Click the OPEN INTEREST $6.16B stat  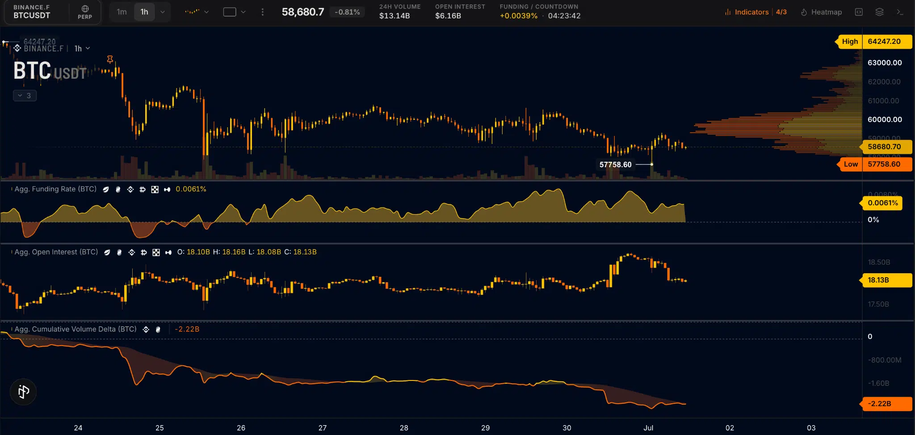pos(460,12)
